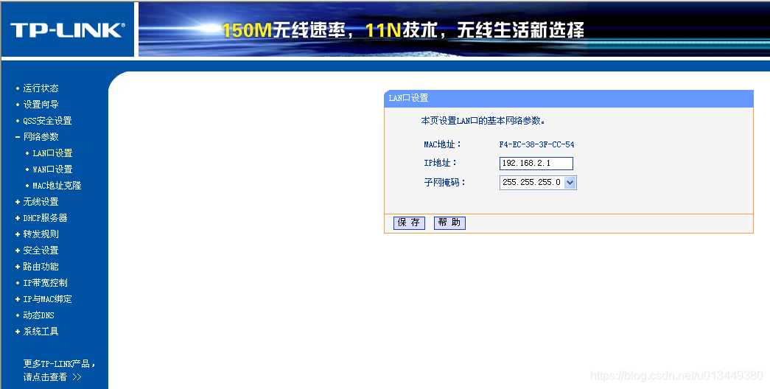Image resolution: width=770 pixels, height=389 pixels.
Task: Expand the 系统工具 section
Action: point(41,332)
